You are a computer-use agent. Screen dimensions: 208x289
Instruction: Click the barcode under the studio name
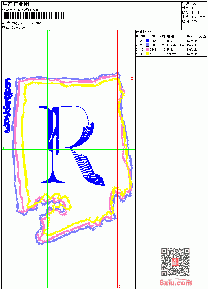tap(33, 16)
